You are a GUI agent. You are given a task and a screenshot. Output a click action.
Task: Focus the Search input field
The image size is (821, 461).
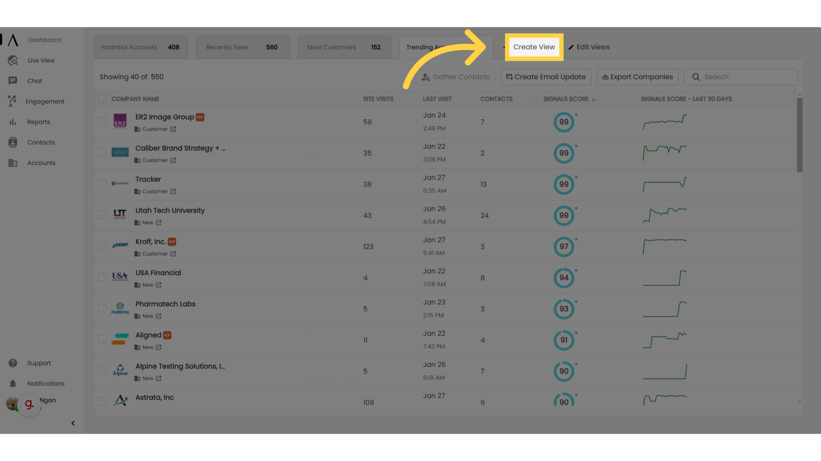pos(741,77)
